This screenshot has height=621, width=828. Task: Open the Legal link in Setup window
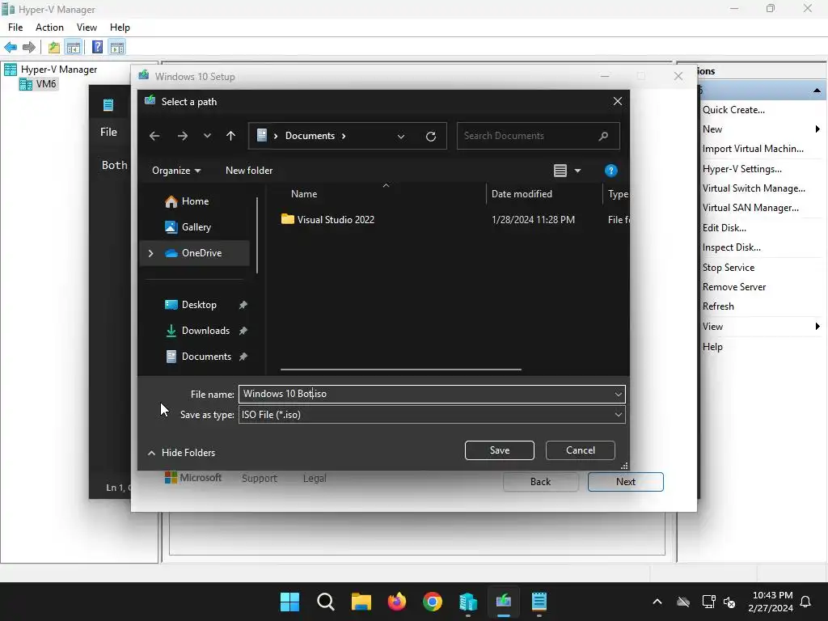coord(315,479)
